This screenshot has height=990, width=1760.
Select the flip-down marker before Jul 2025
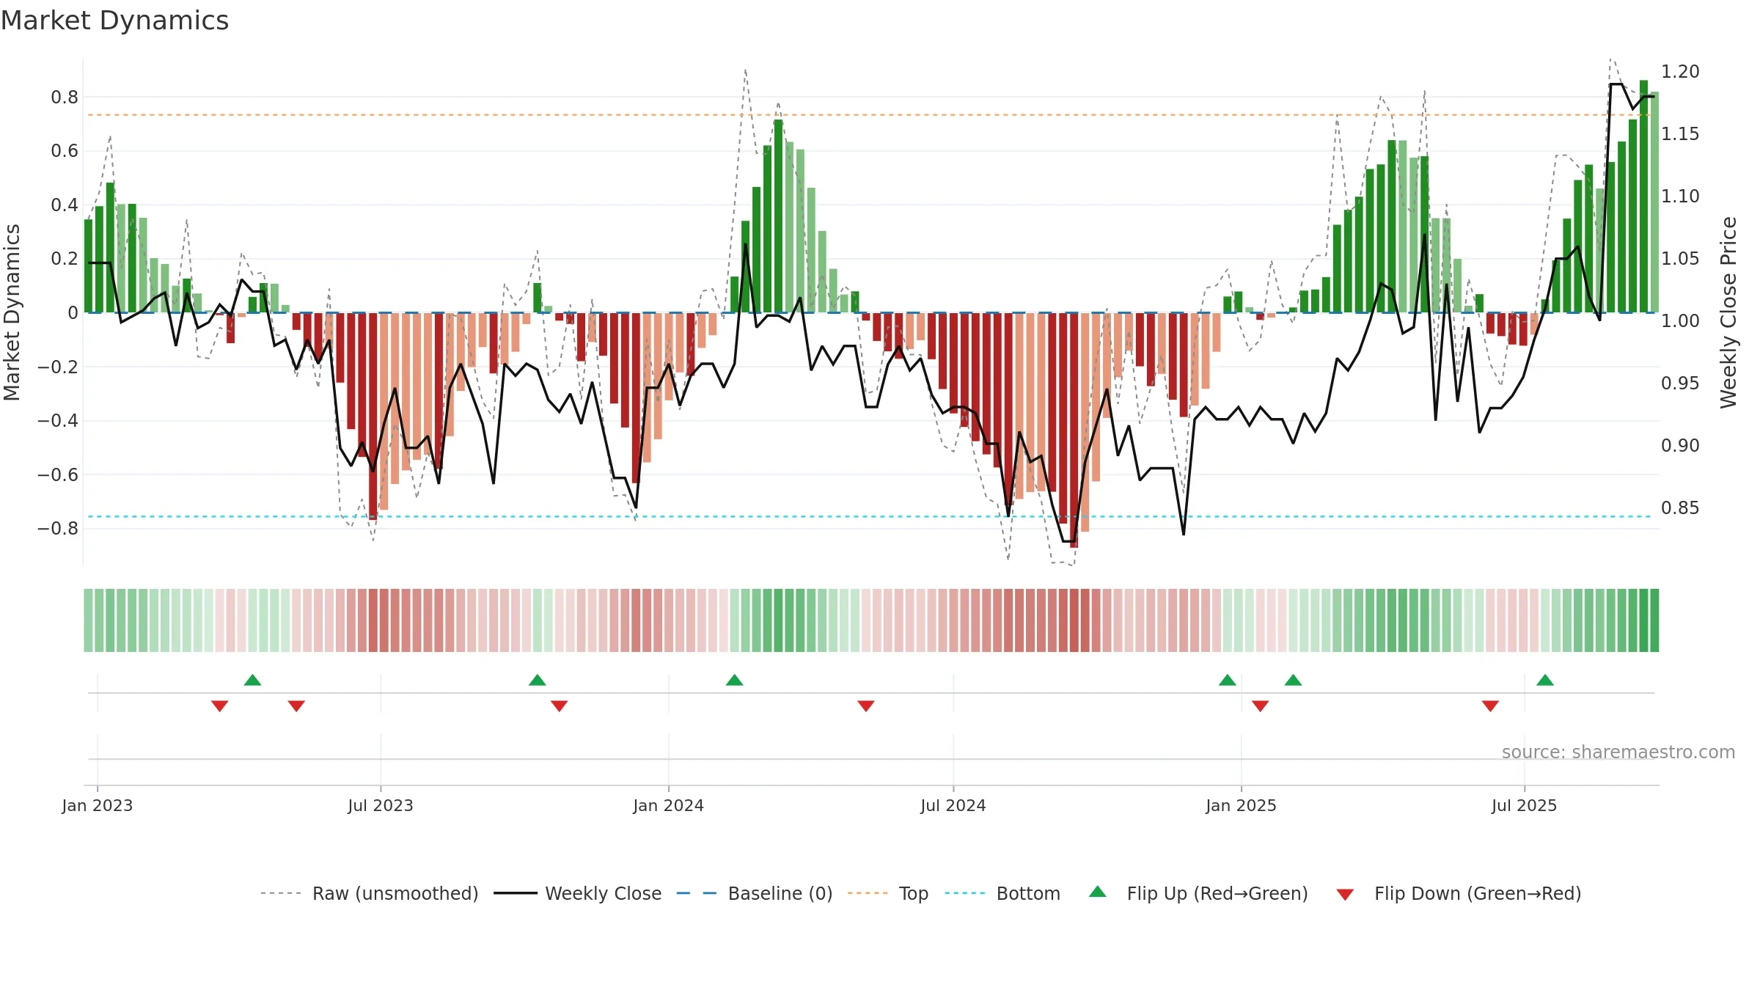(1490, 706)
